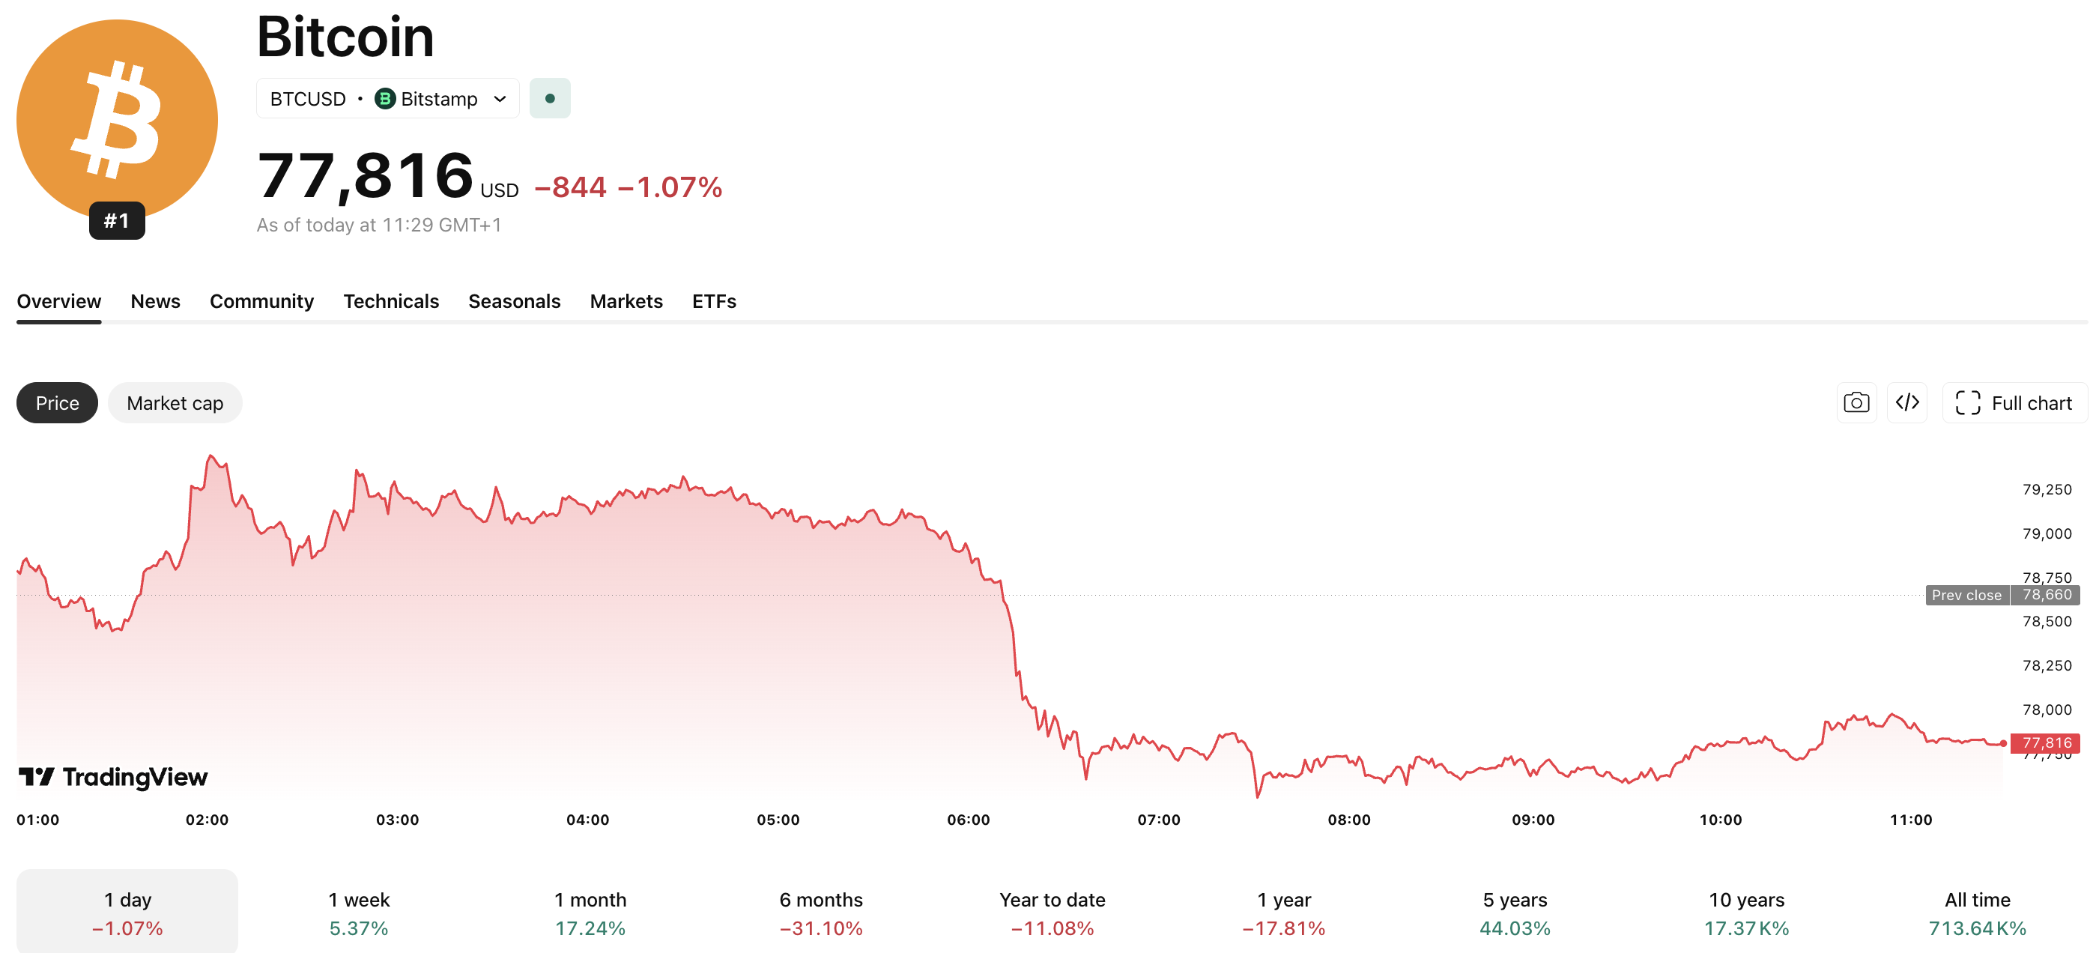Image resolution: width=2096 pixels, height=953 pixels.
Task: Open the News section
Action: point(155,301)
